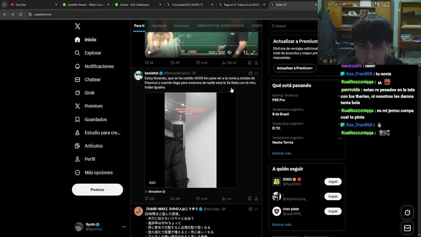This screenshot has height=237, width=421.
Task: Open browser tab search dropdown
Action: pos(4,5)
